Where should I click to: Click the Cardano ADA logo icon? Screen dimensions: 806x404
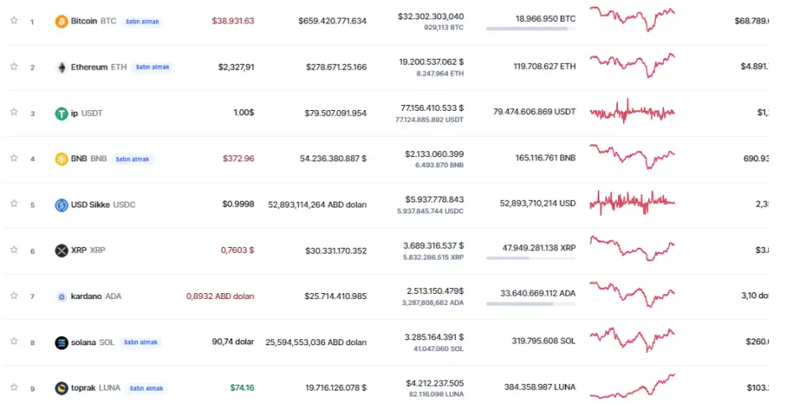tap(61, 296)
